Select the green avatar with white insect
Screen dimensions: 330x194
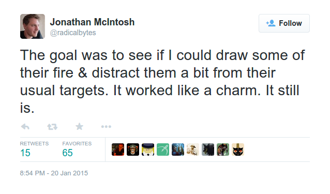click(x=163, y=150)
